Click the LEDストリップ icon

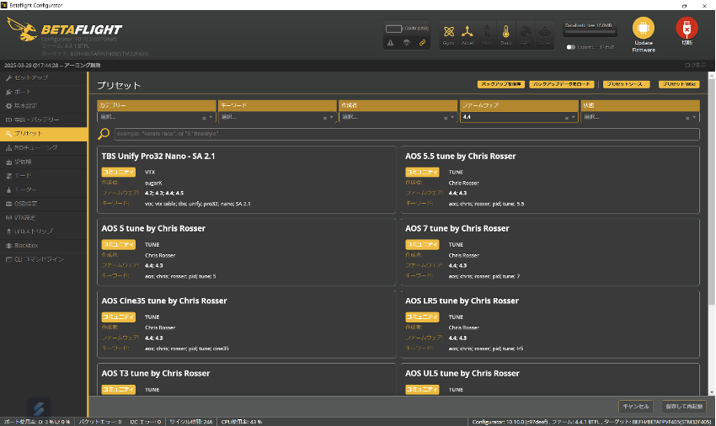(8, 232)
